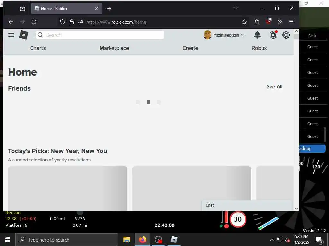Click the Rank column header in the game window
Viewport: 329px width, 246px height.
coord(312,36)
